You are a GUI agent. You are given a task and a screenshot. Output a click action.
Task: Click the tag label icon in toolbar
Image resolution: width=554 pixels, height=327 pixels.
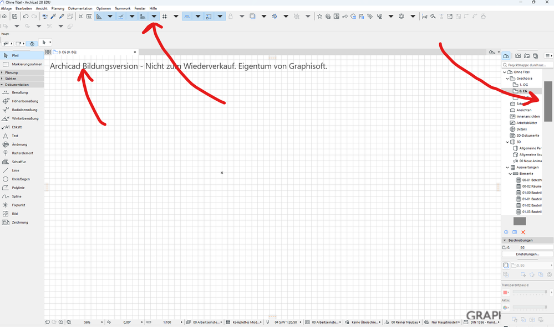point(370,16)
